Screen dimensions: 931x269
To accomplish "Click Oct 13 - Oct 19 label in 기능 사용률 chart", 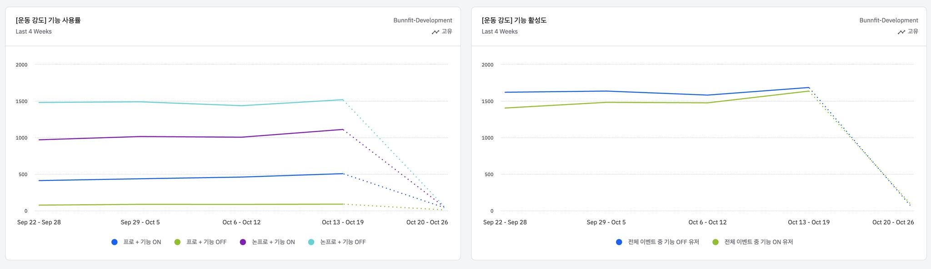I will click(x=343, y=222).
